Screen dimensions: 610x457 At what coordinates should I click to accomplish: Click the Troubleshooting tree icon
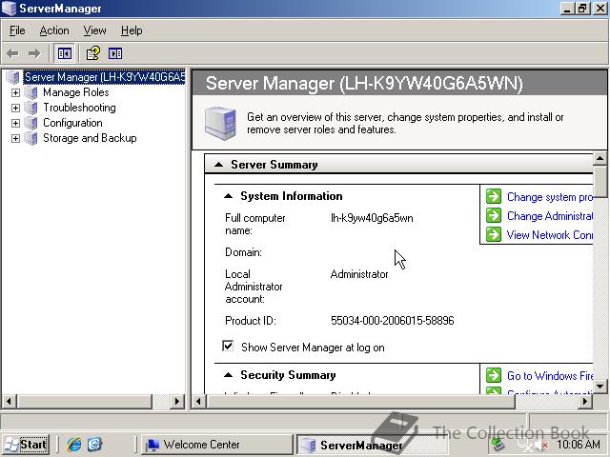tap(30, 108)
